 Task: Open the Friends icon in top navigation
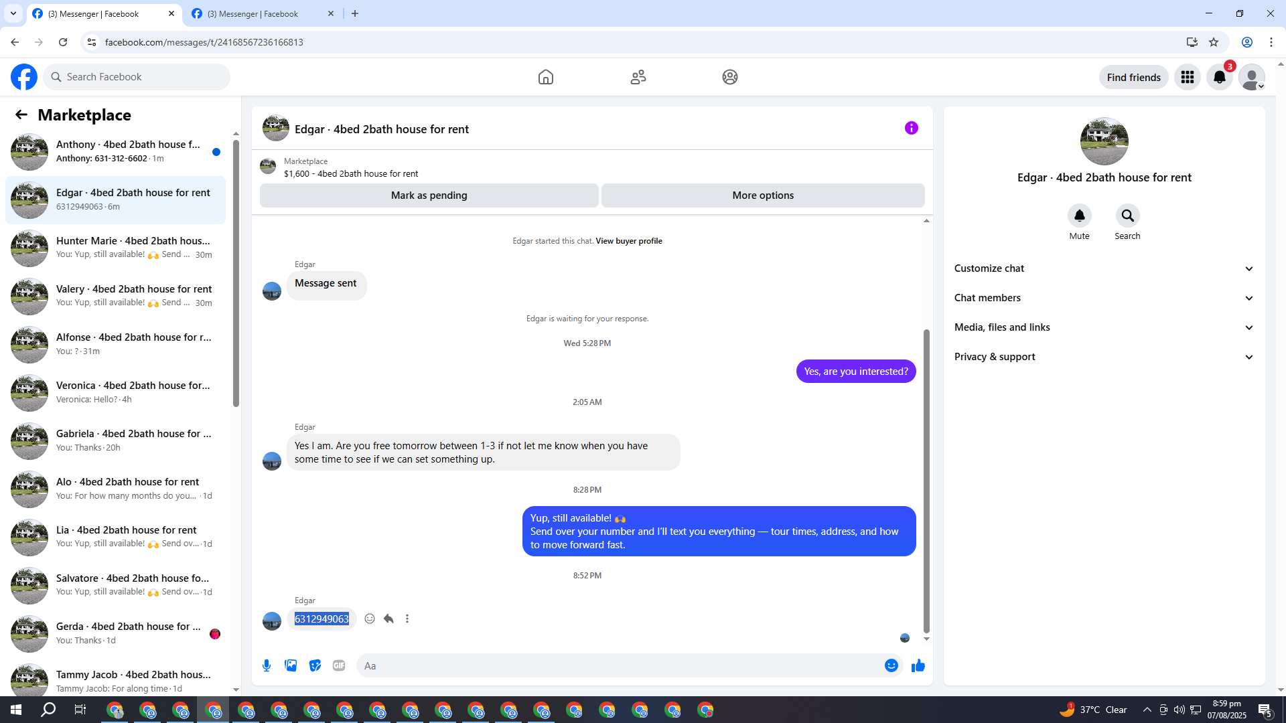(x=638, y=77)
